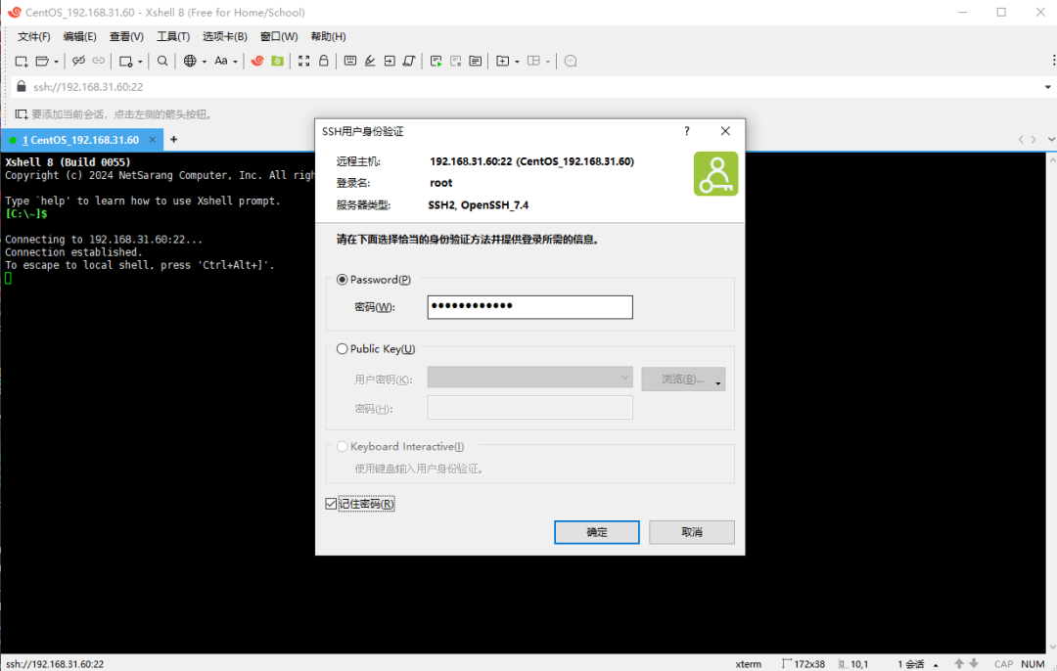
Task: Select the Keyboard Interactive radio button
Action: [343, 447]
